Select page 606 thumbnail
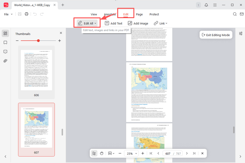245x163 pixels. (x=36, y=72)
